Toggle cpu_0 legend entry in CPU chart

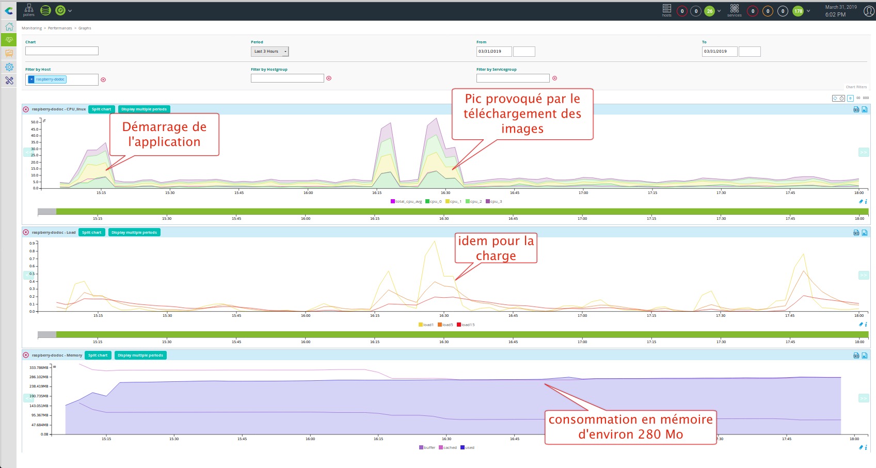[434, 202]
